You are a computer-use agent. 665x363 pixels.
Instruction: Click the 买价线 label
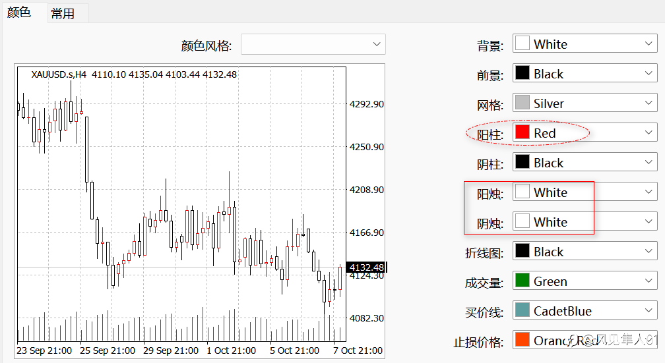pyautogui.click(x=484, y=312)
